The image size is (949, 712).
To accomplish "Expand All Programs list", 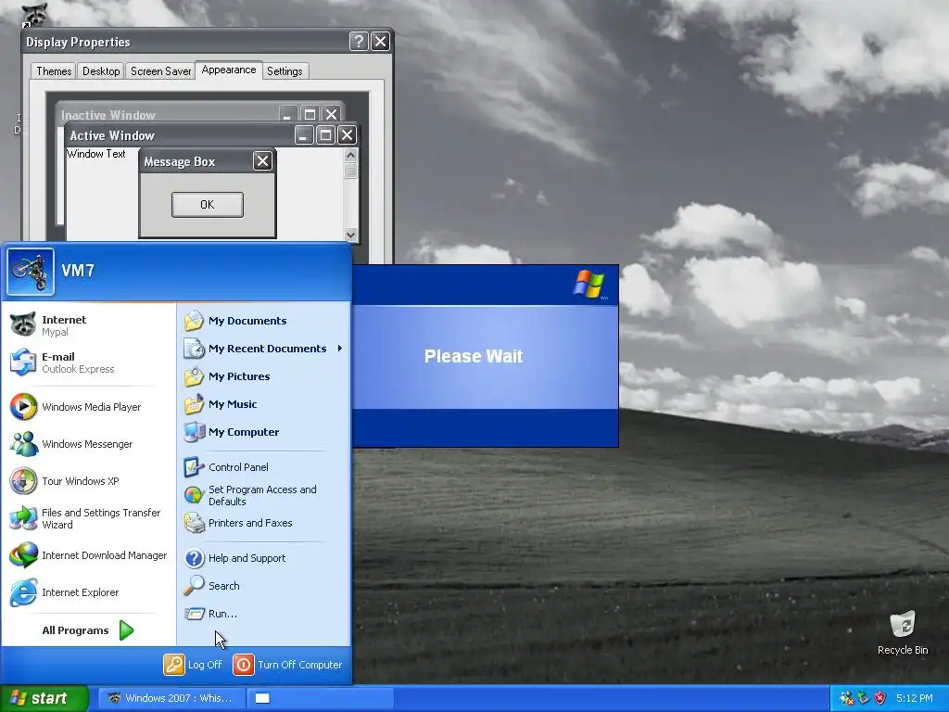I will [88, 630].
